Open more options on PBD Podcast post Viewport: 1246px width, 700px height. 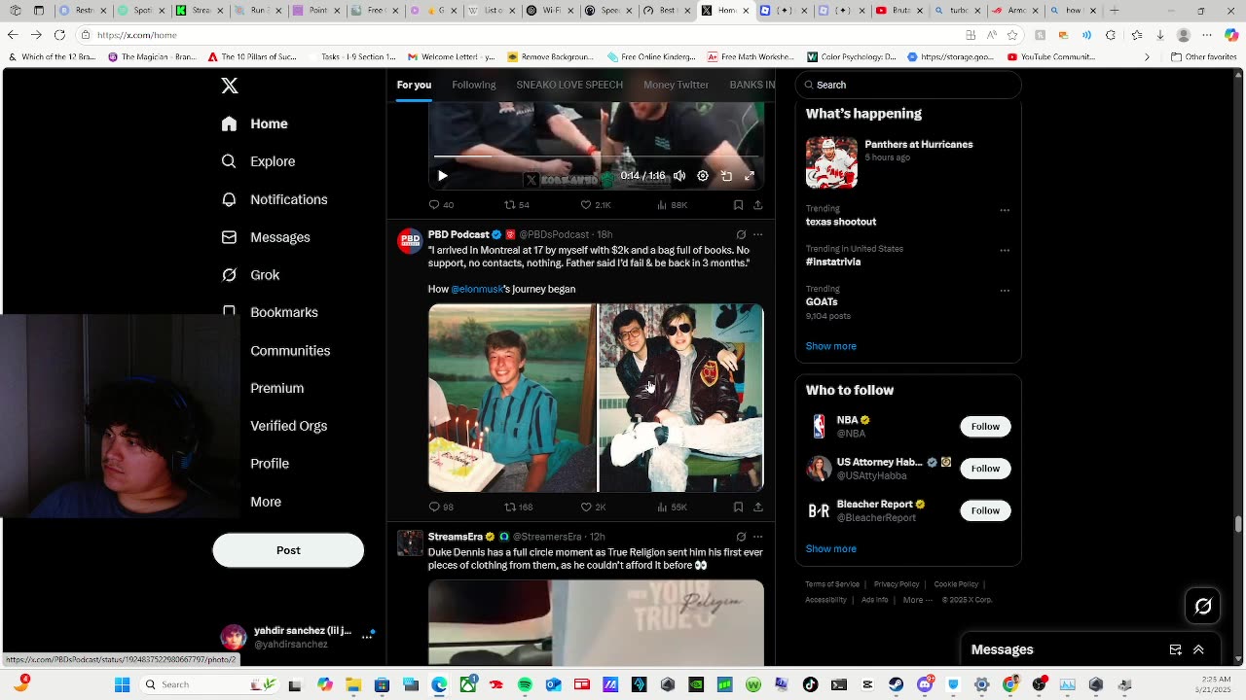pos(758,234)
